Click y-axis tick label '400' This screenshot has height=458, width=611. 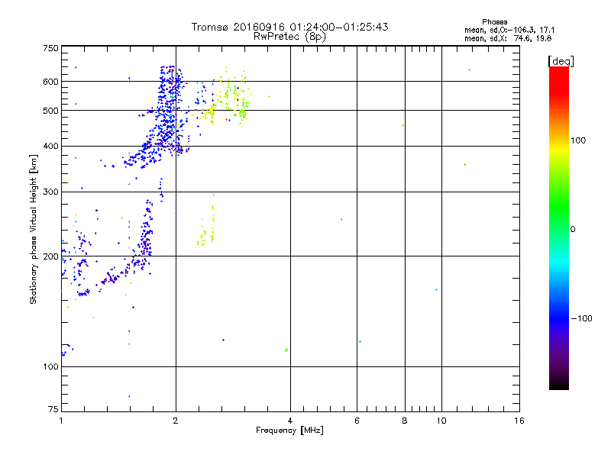click(x=50, y=147)
